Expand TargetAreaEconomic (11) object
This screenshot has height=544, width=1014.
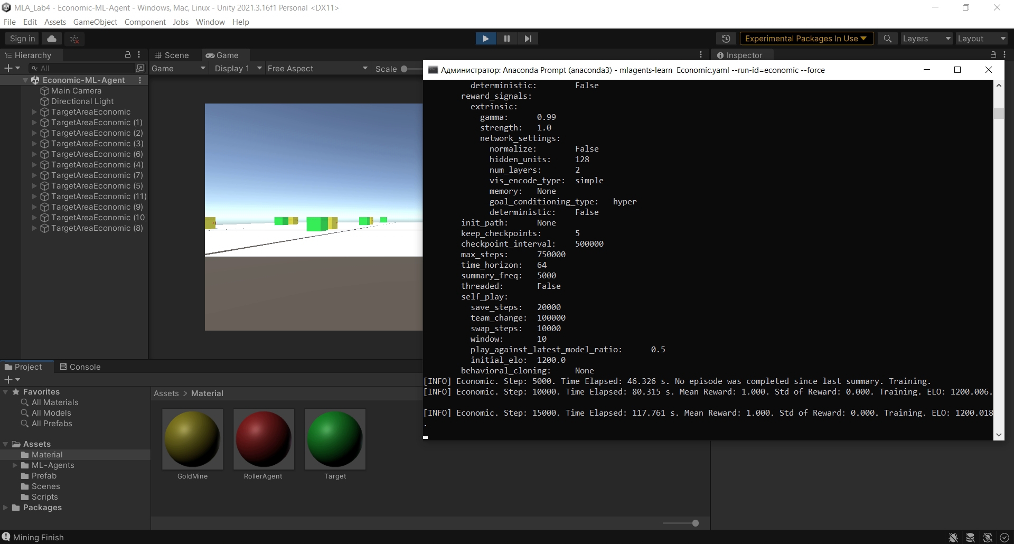(x=34, y=196)
